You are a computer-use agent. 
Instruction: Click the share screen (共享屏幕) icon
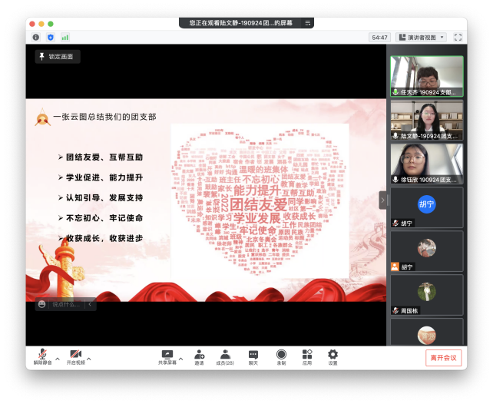167,356
